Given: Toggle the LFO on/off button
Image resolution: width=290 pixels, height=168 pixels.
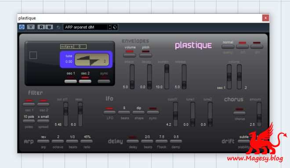Looking at the screenshot, I should (110, 112).
